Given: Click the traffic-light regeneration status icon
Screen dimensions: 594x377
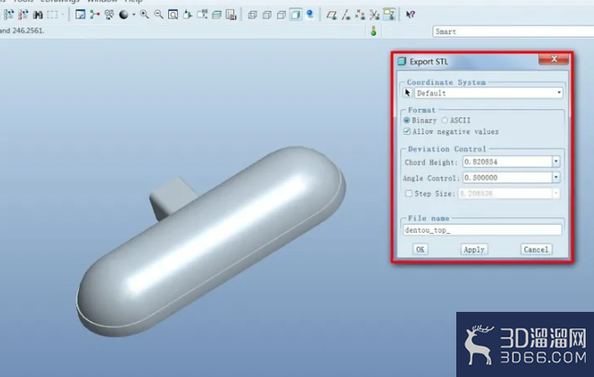Looking at the screenshot, I should point(374,31).
